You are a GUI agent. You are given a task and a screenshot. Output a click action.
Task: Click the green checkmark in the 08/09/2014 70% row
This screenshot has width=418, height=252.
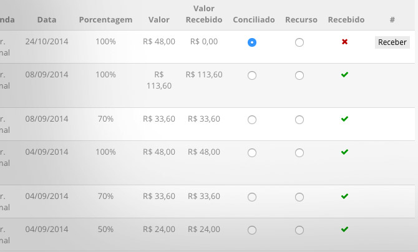(344, 119)
